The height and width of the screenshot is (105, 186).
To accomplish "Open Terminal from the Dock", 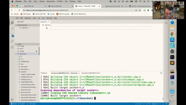I will click(172, 57).
